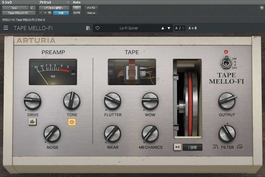
Task: Click the Wow knob
Action: [x=150, y=101]
